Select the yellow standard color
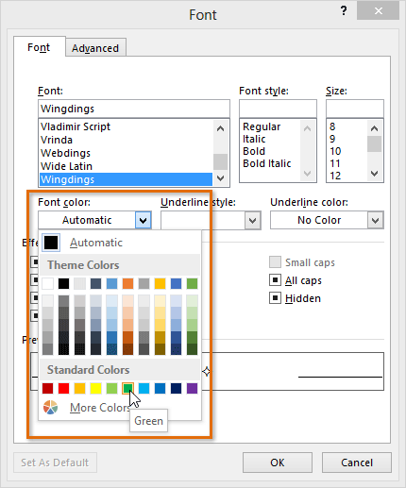This screenshot has width=406, height=488. pyautogui.click(x=95, y=388)
